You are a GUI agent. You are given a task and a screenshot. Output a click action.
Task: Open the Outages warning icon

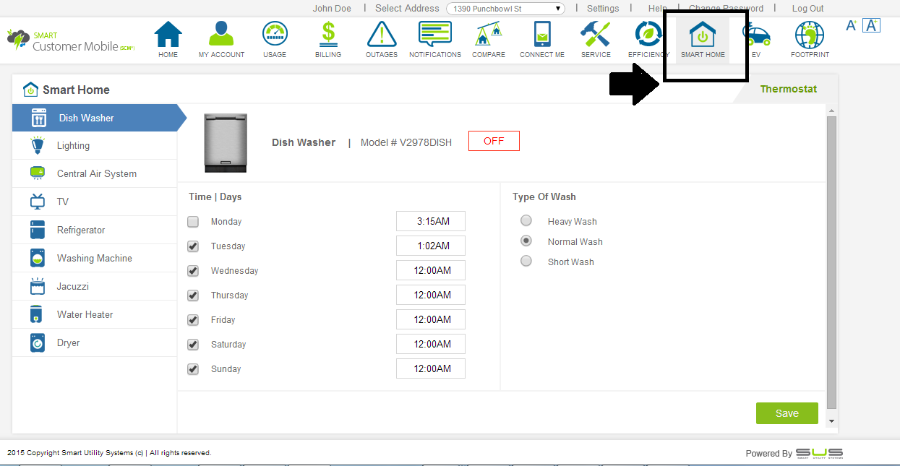tap(382, 35)
